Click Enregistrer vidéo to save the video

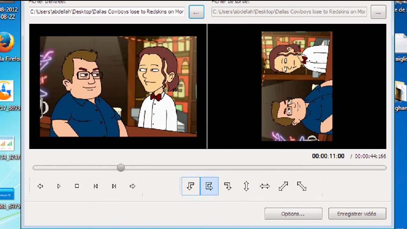coord(357,214)
